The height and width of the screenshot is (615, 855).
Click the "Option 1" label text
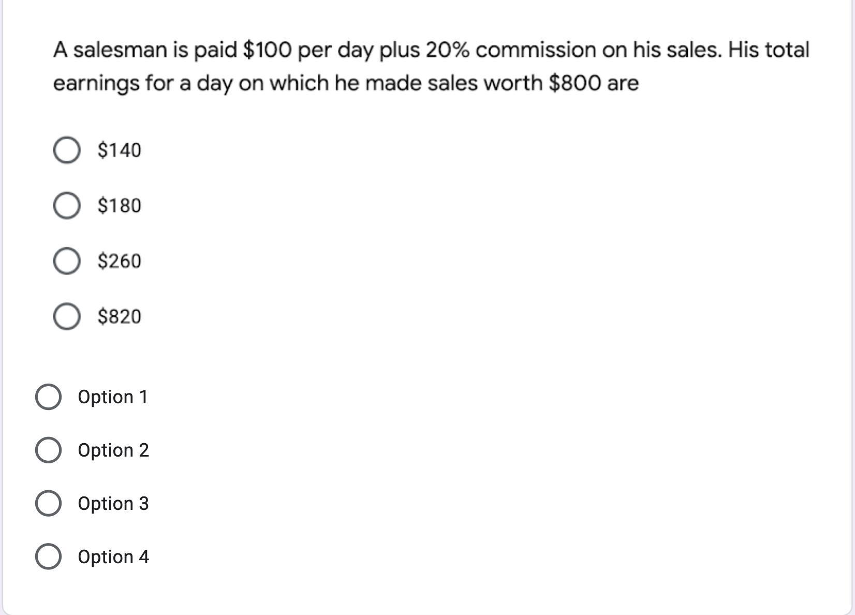(x=113, y=397)
